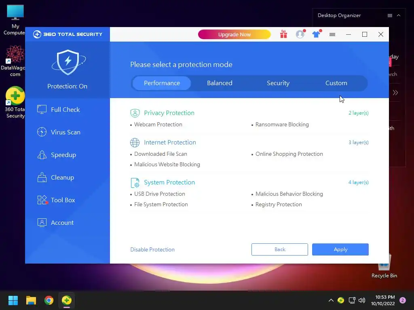Screen dimensions: 414x310
Task: Click the Tool Box grid icon
Action: click(x=42, y=200)
